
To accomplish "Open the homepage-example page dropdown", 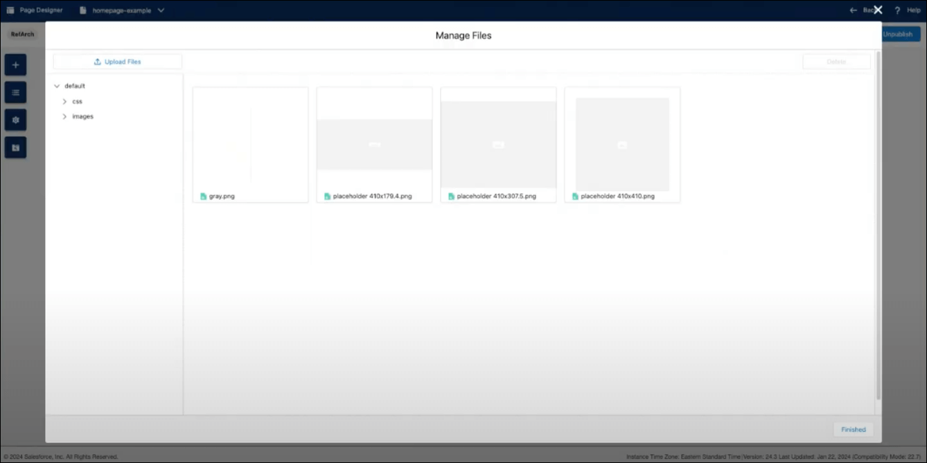I will coord(161,10).
